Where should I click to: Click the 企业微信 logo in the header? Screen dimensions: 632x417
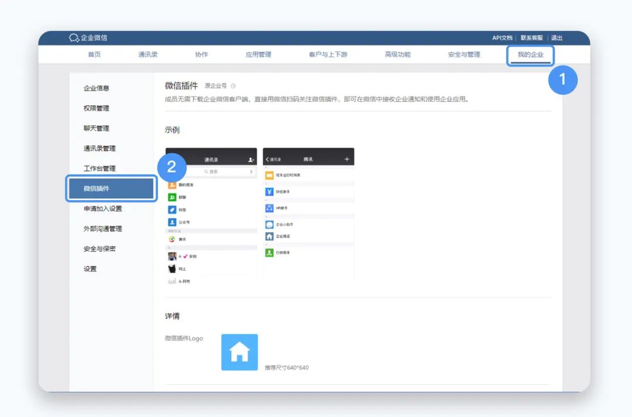[x=88, y=38]
